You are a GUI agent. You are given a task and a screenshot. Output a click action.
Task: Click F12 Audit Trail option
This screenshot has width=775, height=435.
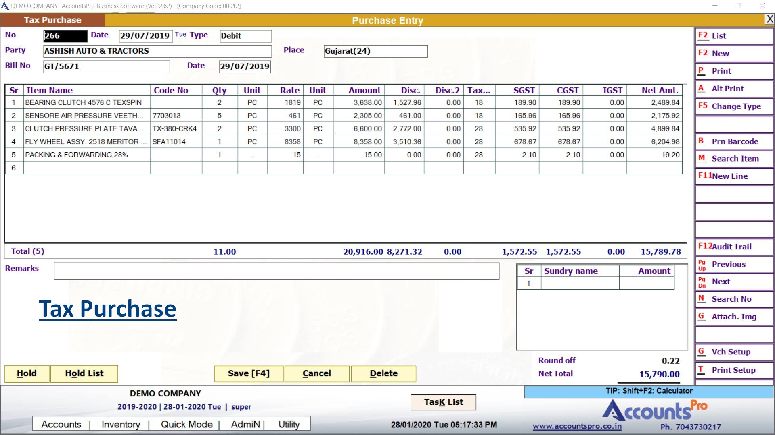[734, 247]
